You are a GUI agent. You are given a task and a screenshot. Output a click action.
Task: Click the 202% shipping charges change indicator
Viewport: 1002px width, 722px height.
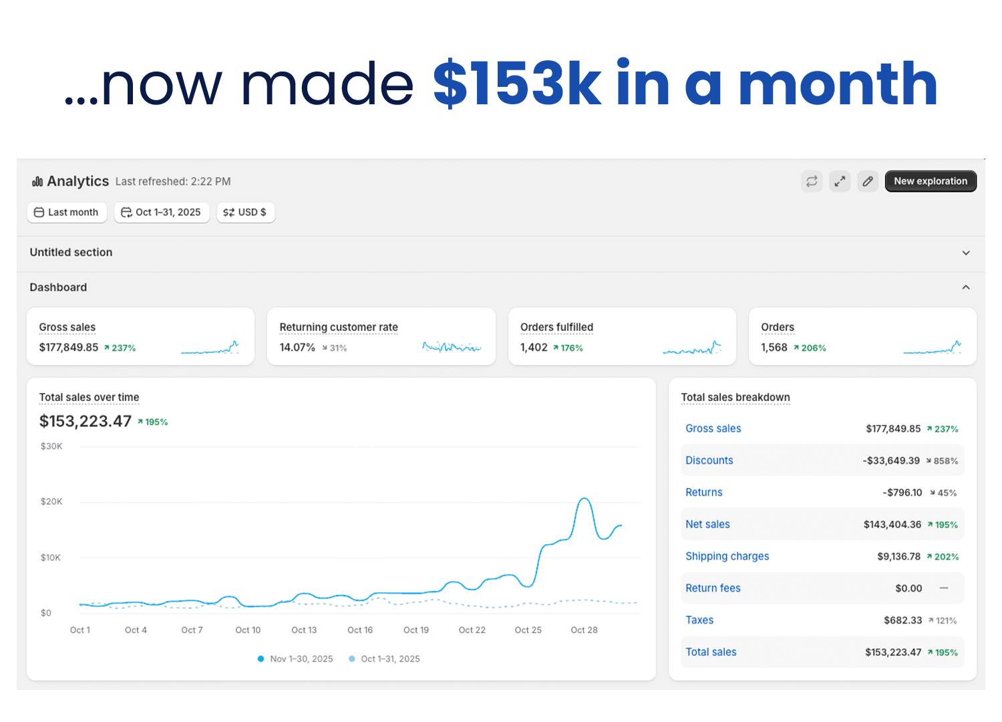point(943,557)
